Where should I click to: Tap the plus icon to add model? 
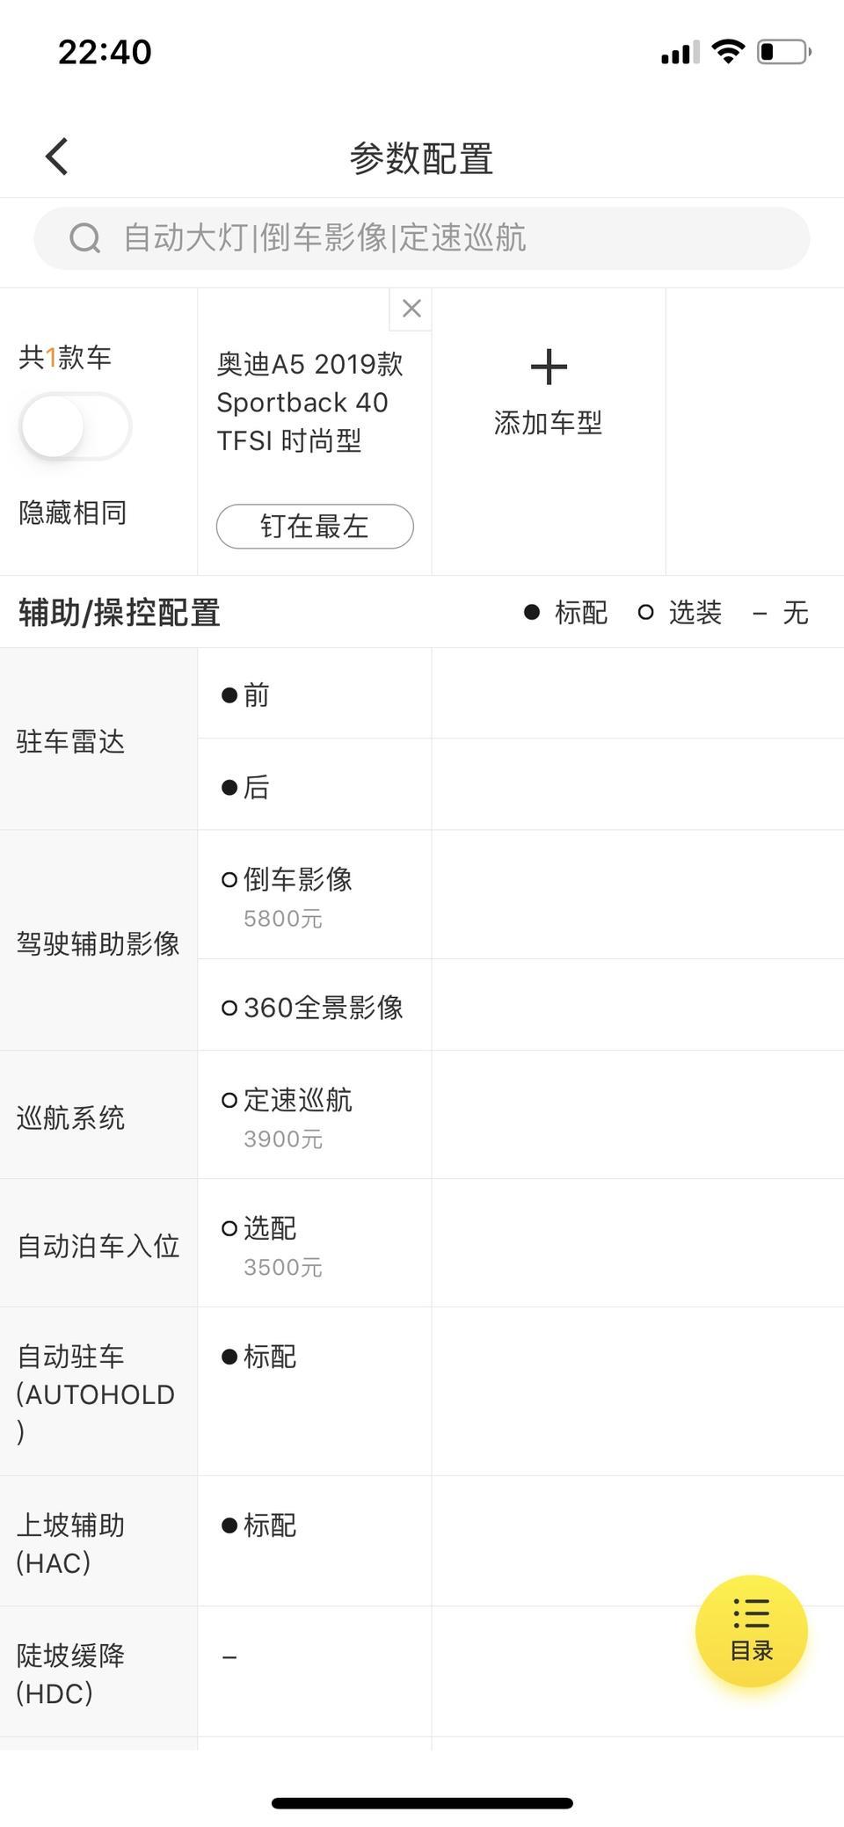pyautogui.click(x=549, y=367)
